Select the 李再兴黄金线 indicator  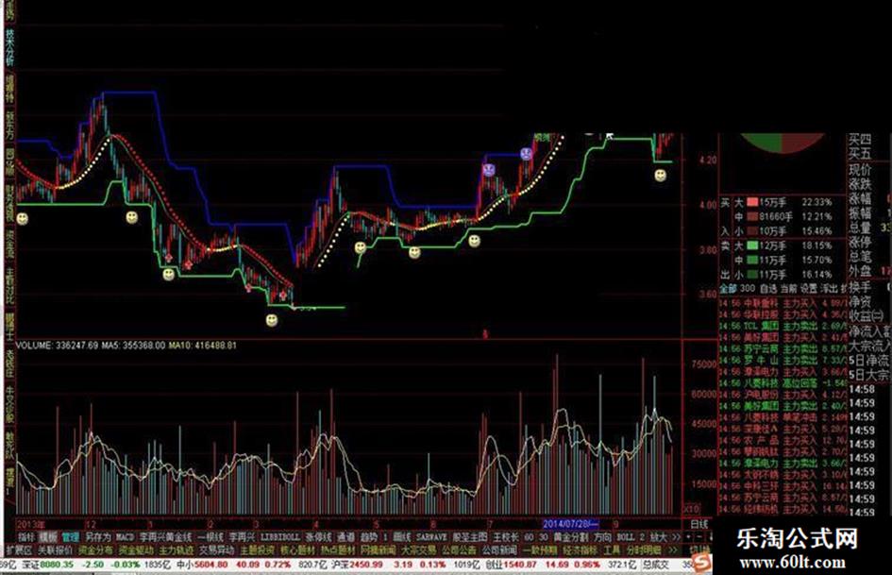pos(166,537)
